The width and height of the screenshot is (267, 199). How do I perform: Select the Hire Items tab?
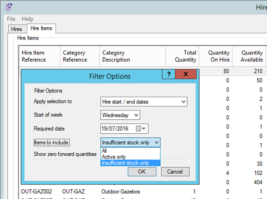pos(41,28)
